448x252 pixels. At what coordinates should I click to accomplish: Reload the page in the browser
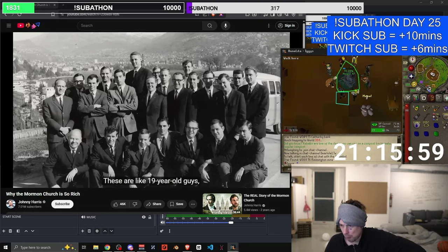click(x=20, y=14)
